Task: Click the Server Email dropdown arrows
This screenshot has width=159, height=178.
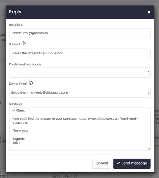Action: 148,93
